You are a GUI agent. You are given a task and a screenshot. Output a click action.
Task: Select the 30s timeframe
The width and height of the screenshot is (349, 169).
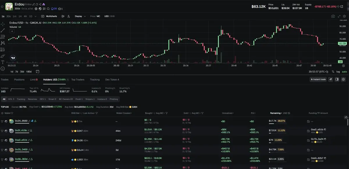tap(9, 16)
